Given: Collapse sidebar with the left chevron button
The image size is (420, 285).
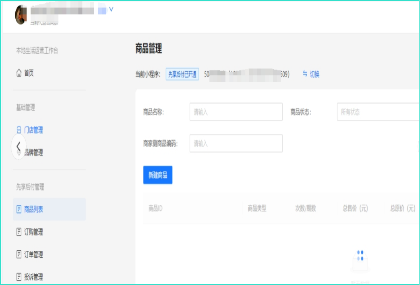Looking at the screenshot, I should [18, 147].
